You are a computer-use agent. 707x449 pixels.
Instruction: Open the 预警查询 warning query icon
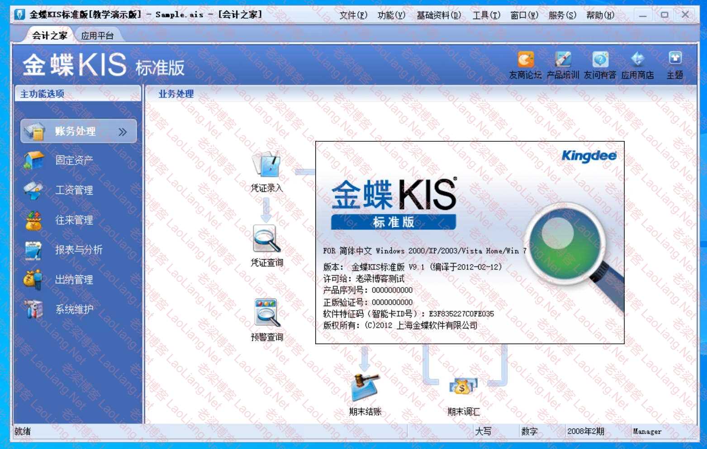click(266, 314)
